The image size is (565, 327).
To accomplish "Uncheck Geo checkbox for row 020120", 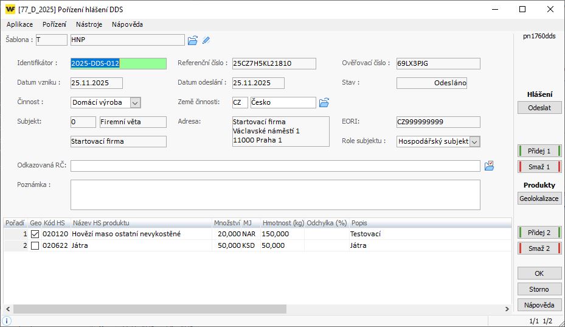I will [x=35, y=234].
